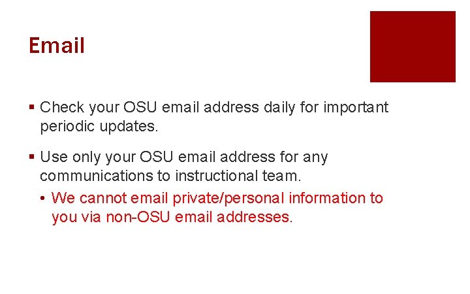Click the red text "non-OSU"
This screenshot has height=294, width=470.
138,217
